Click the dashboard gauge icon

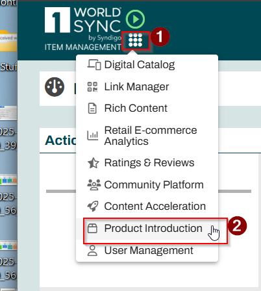click(x=55, y=87)
